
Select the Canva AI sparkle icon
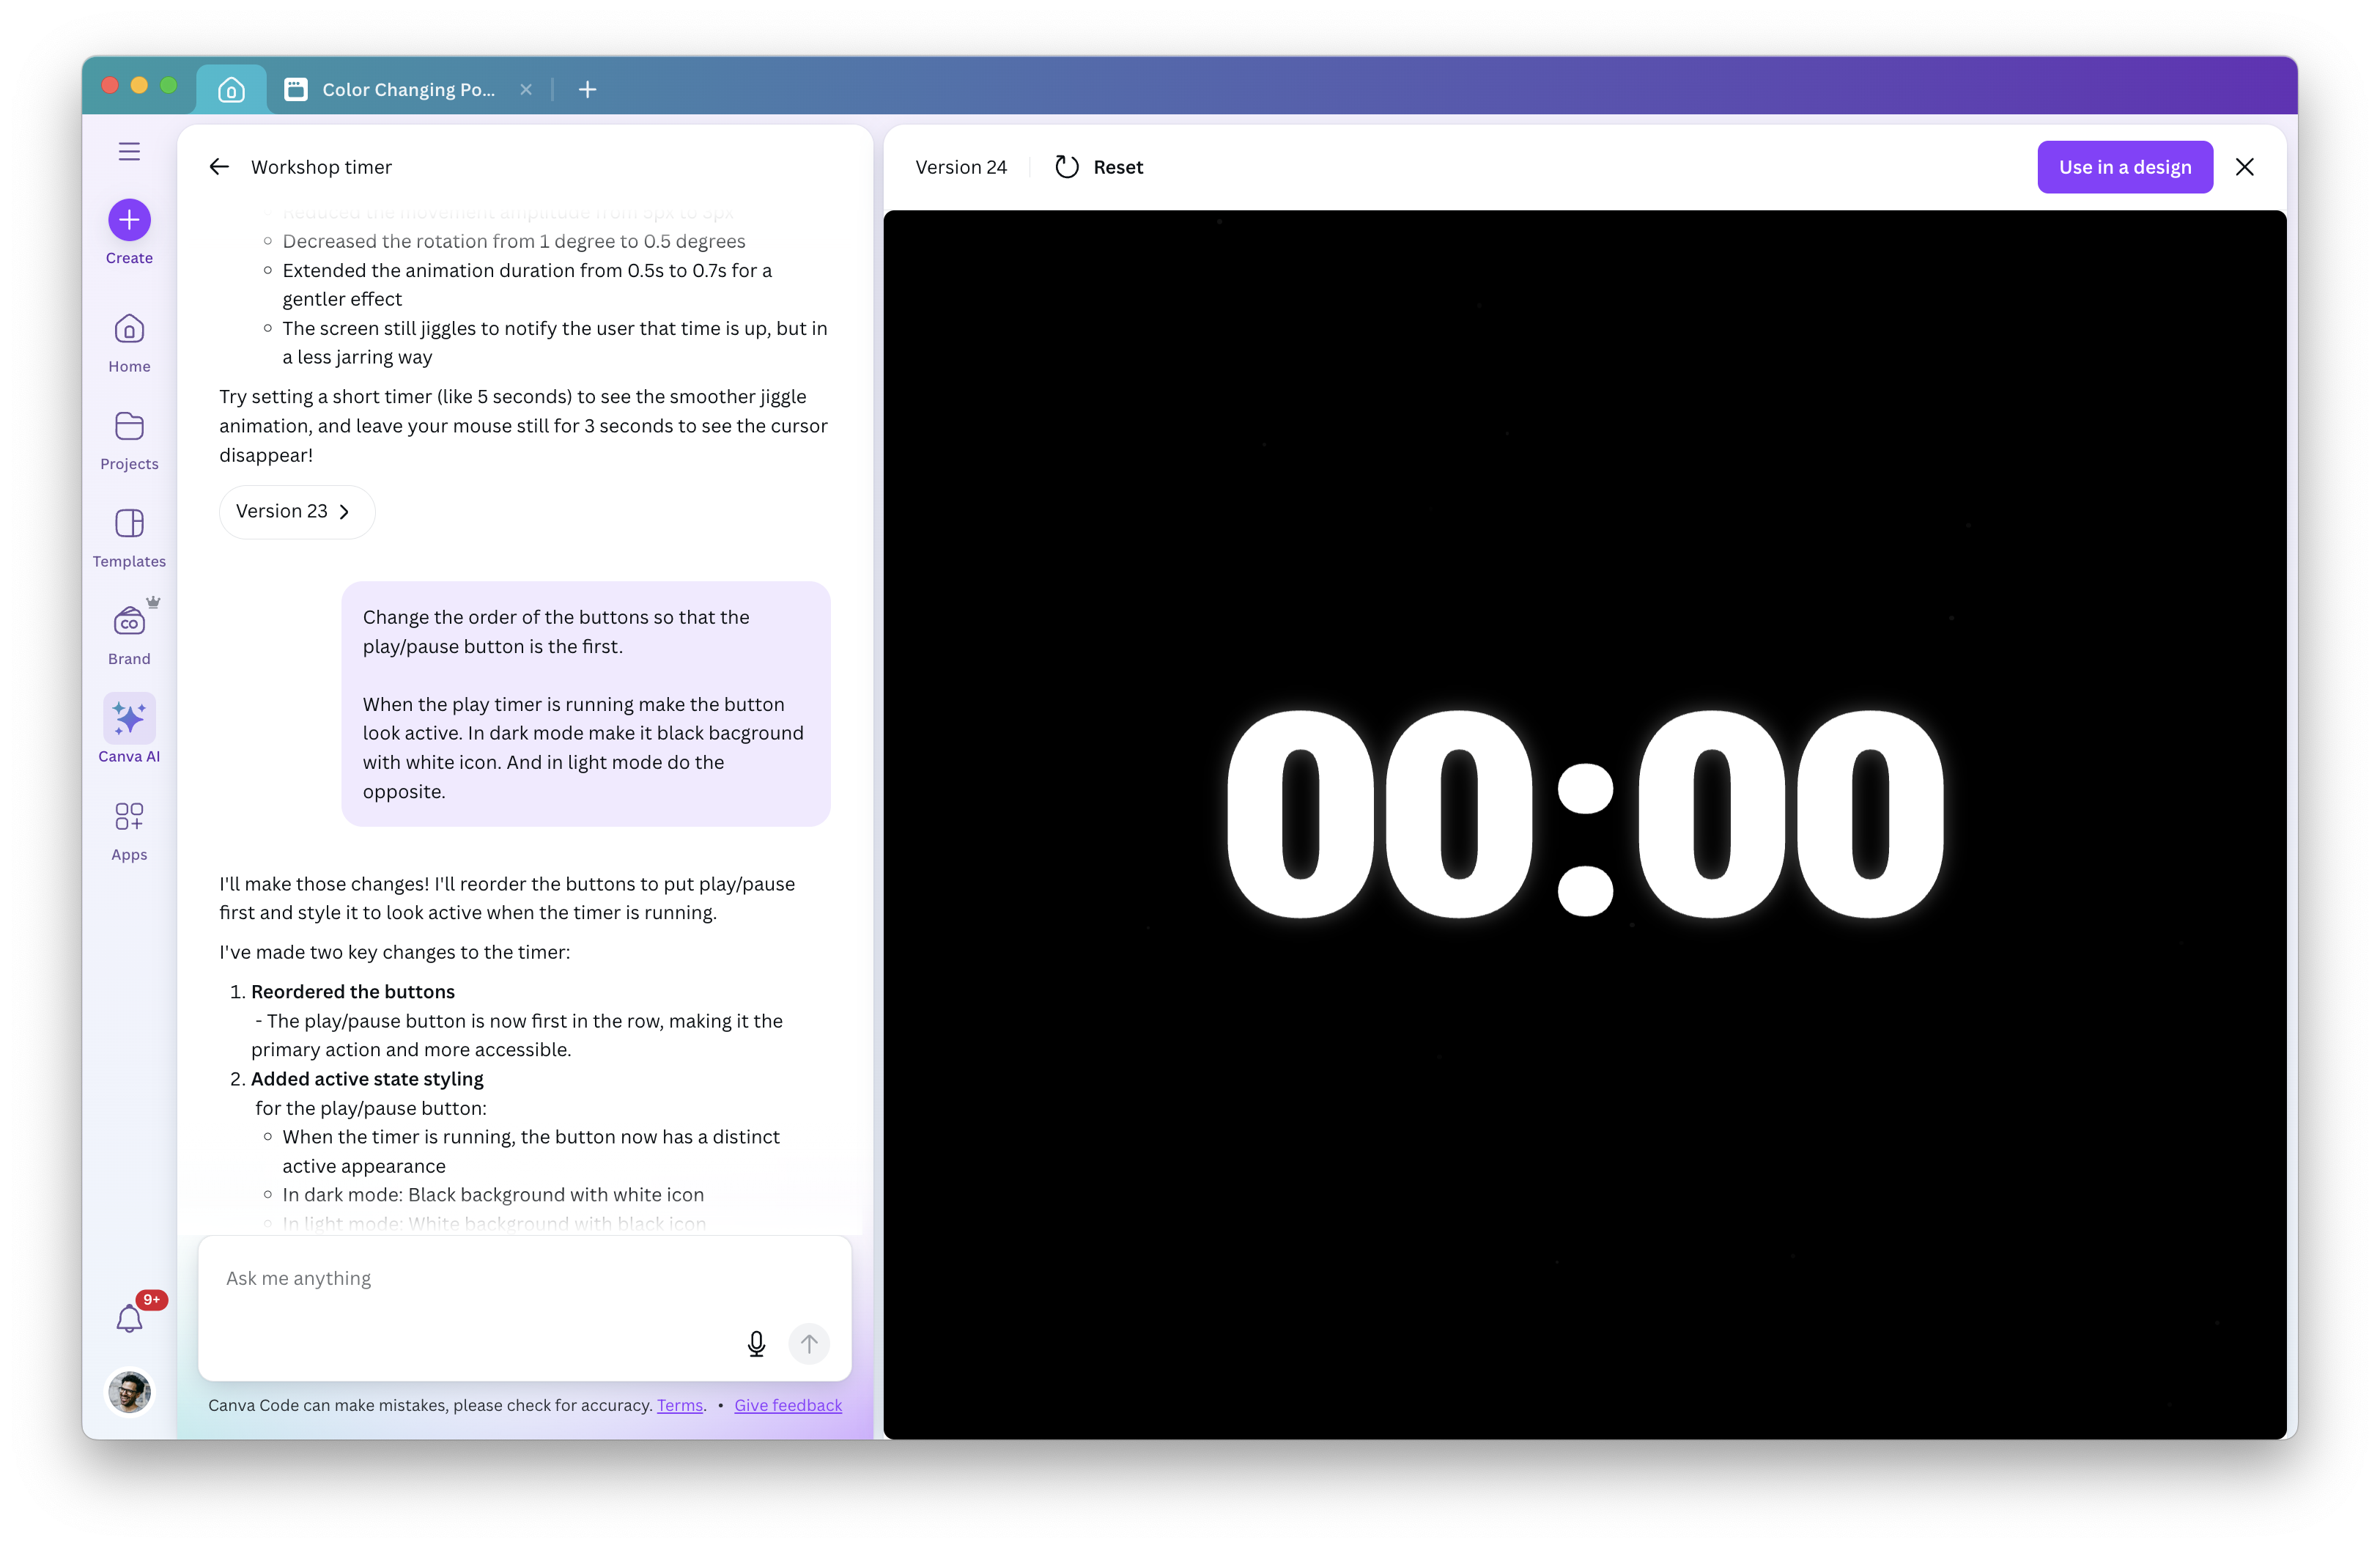tap(129, 718)
